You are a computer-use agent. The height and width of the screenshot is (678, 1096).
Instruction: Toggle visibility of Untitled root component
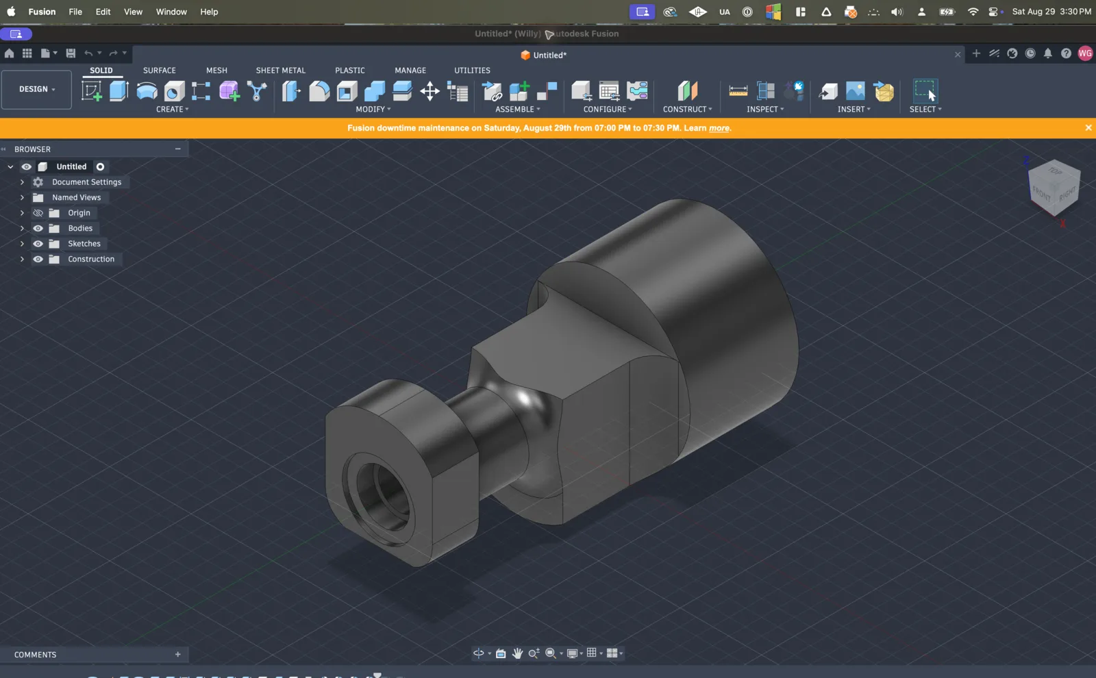click(x=27, y=166)
